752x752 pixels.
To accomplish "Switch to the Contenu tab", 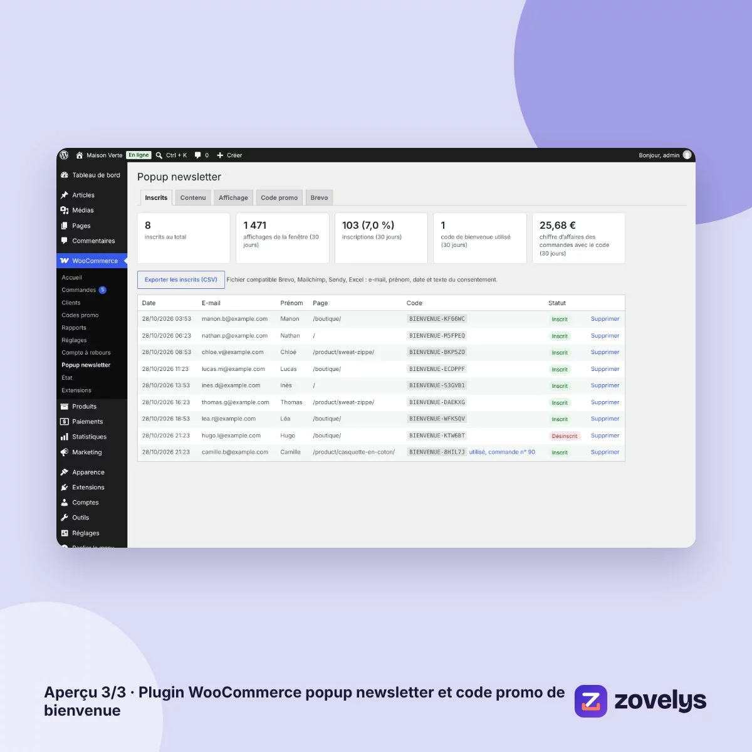I will 193,197.
